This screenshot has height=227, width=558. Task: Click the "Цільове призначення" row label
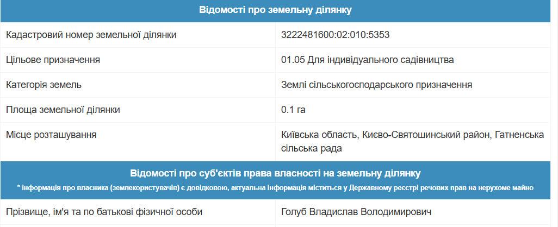tap(53, 60)
